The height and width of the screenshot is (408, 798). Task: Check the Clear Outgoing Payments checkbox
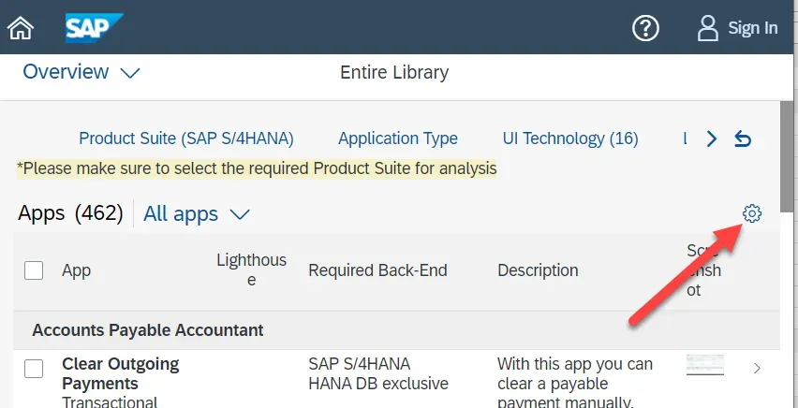[x=34, y=368]
